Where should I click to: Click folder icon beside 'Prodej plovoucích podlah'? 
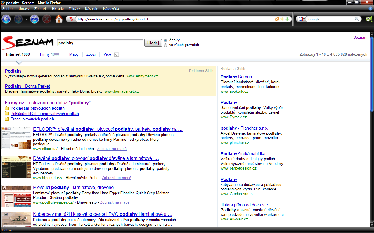click(7, 119)
